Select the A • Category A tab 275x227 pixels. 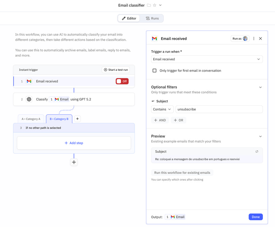pyautogui.click(x=31, y=119)
